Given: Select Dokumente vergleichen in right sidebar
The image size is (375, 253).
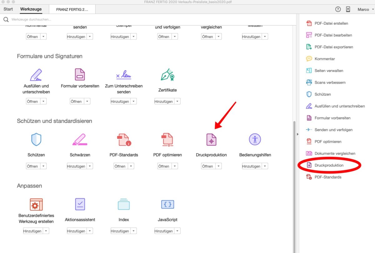Looking at the screenshot, I should pos(335,153).
